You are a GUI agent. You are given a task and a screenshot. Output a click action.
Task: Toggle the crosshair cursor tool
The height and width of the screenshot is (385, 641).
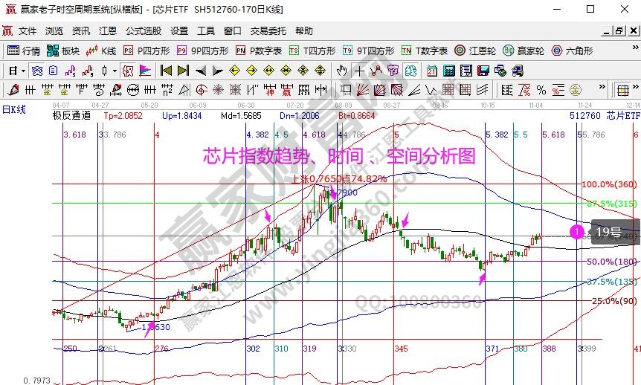(x=359, y=71)
